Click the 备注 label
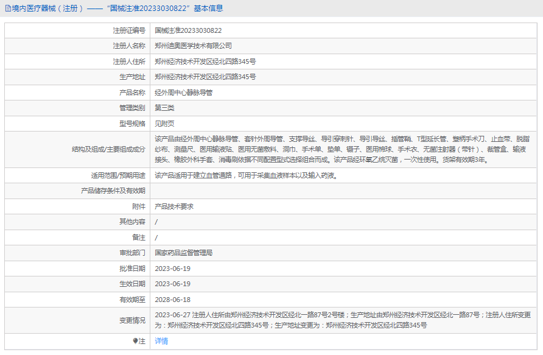Image resolution: width=543 pixels, height=355 pixels. [139, 237]
